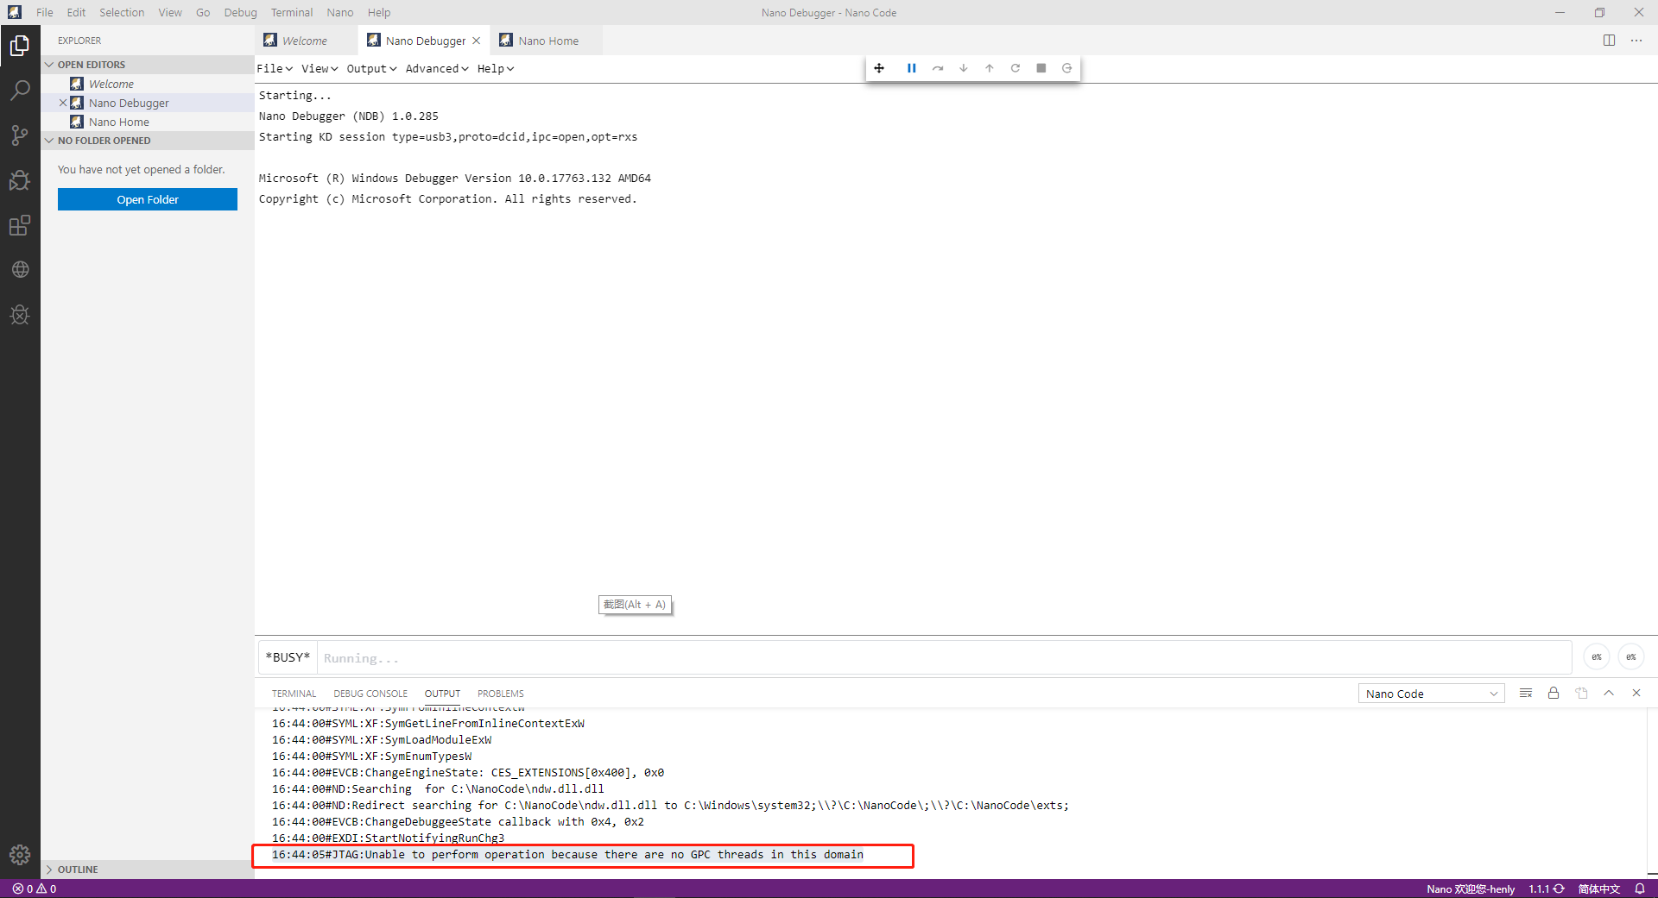Clear the Output panel contents
This screenshot has width=1658, height=898.
pos(1525,693)
